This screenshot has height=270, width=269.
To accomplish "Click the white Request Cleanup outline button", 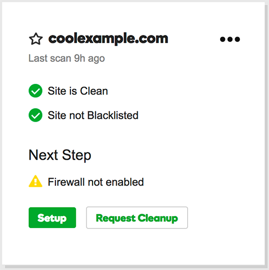I will pyautogui.click(x=137, y=218).
